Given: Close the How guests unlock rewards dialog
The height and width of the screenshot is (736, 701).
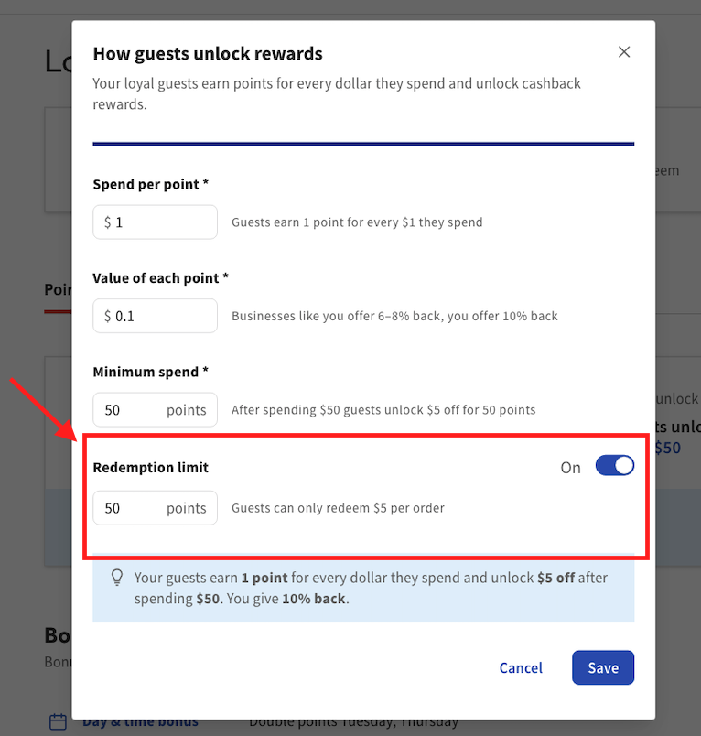Looking at the screenshot, I should pos(624,52).
